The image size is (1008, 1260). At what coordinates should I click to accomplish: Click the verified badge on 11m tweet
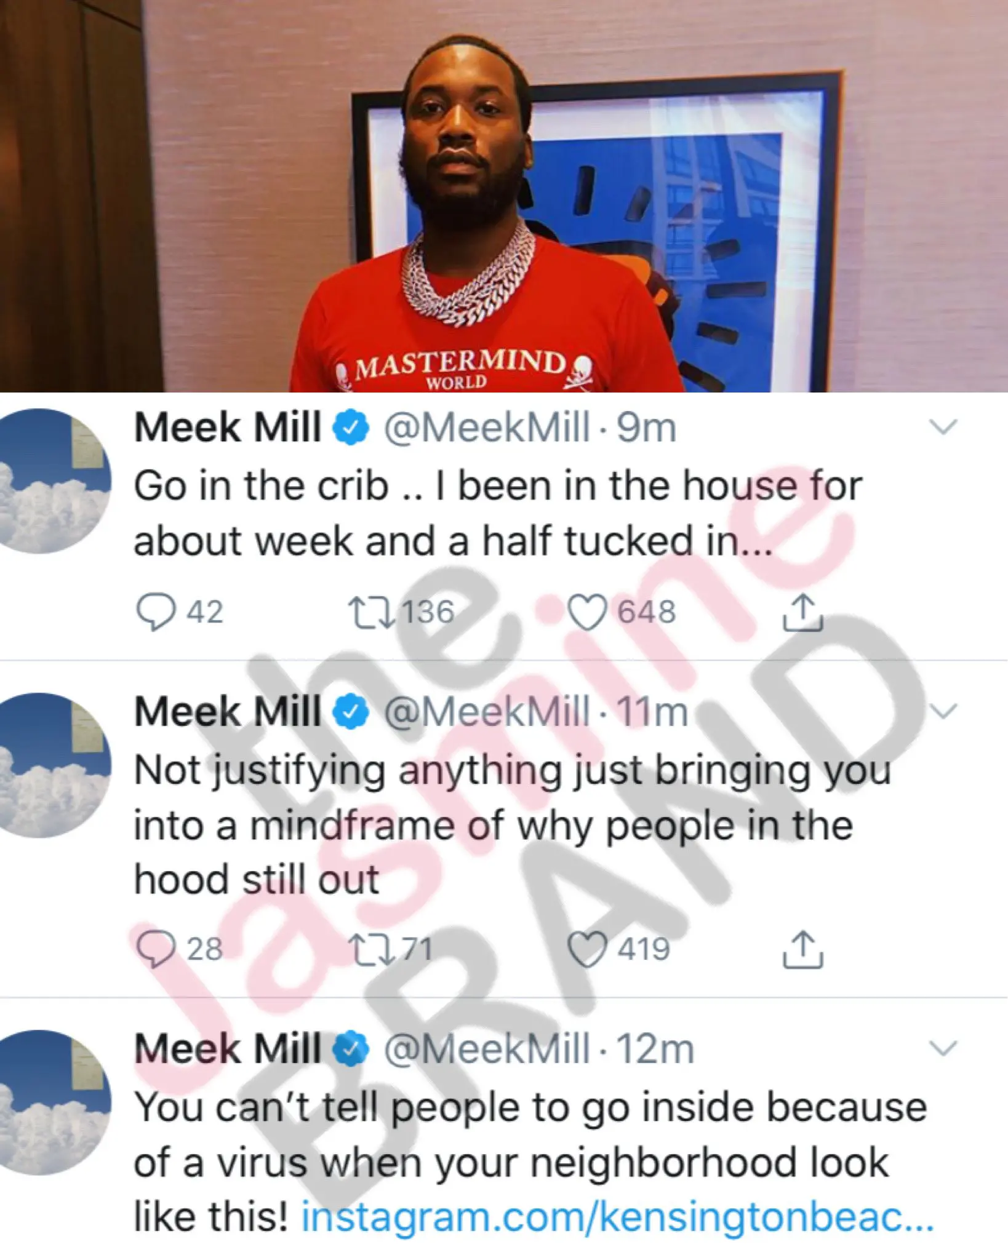click(x=351, y=712)
